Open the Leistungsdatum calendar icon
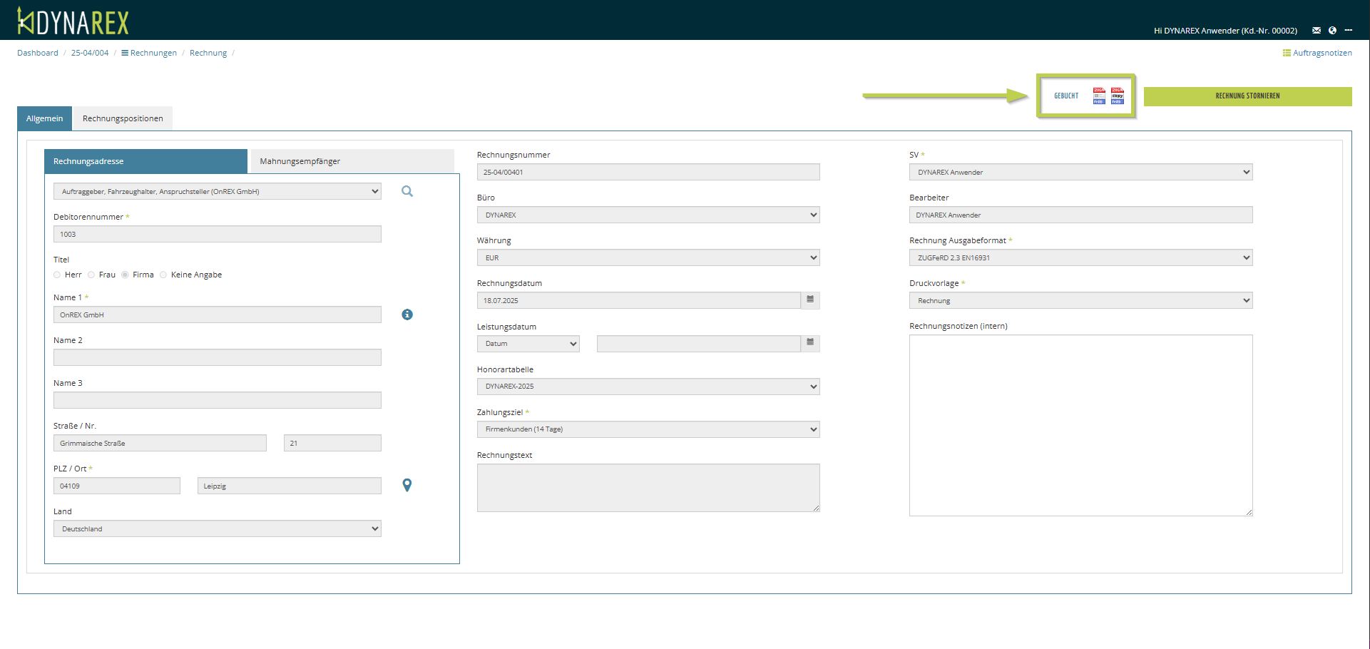This screenshot has width=1370, height=649. [x=810, y=343]
